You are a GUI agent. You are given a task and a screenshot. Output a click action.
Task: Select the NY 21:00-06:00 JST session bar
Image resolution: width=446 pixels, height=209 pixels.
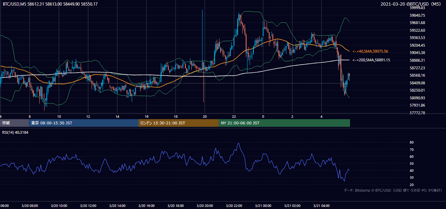[284, 123]
